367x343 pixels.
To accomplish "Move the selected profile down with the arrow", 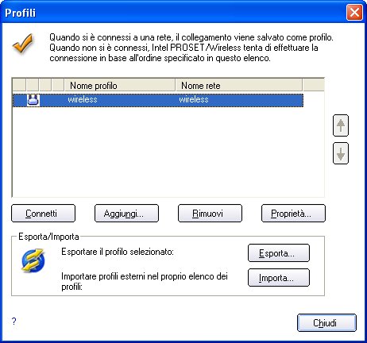I will tap(341, 153).
